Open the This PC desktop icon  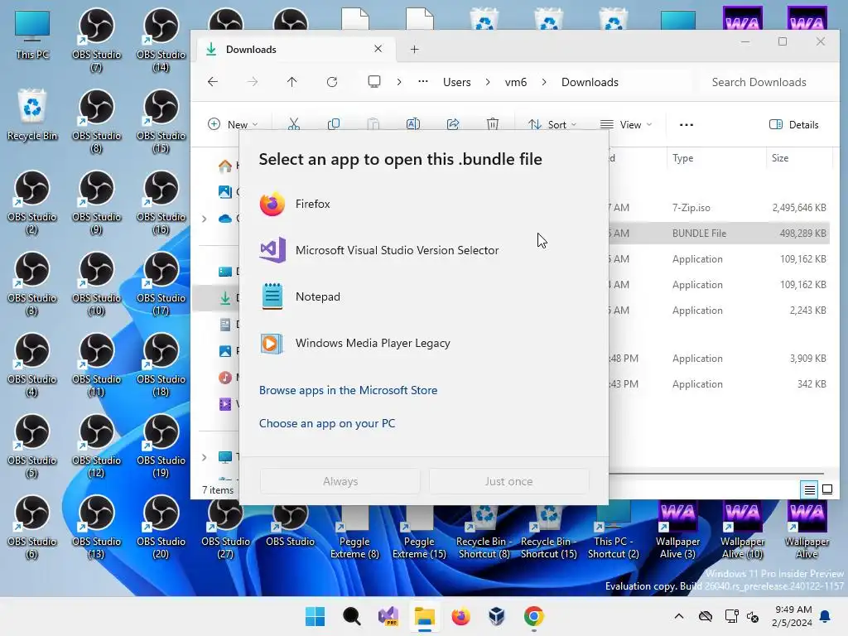coord(32,34)
